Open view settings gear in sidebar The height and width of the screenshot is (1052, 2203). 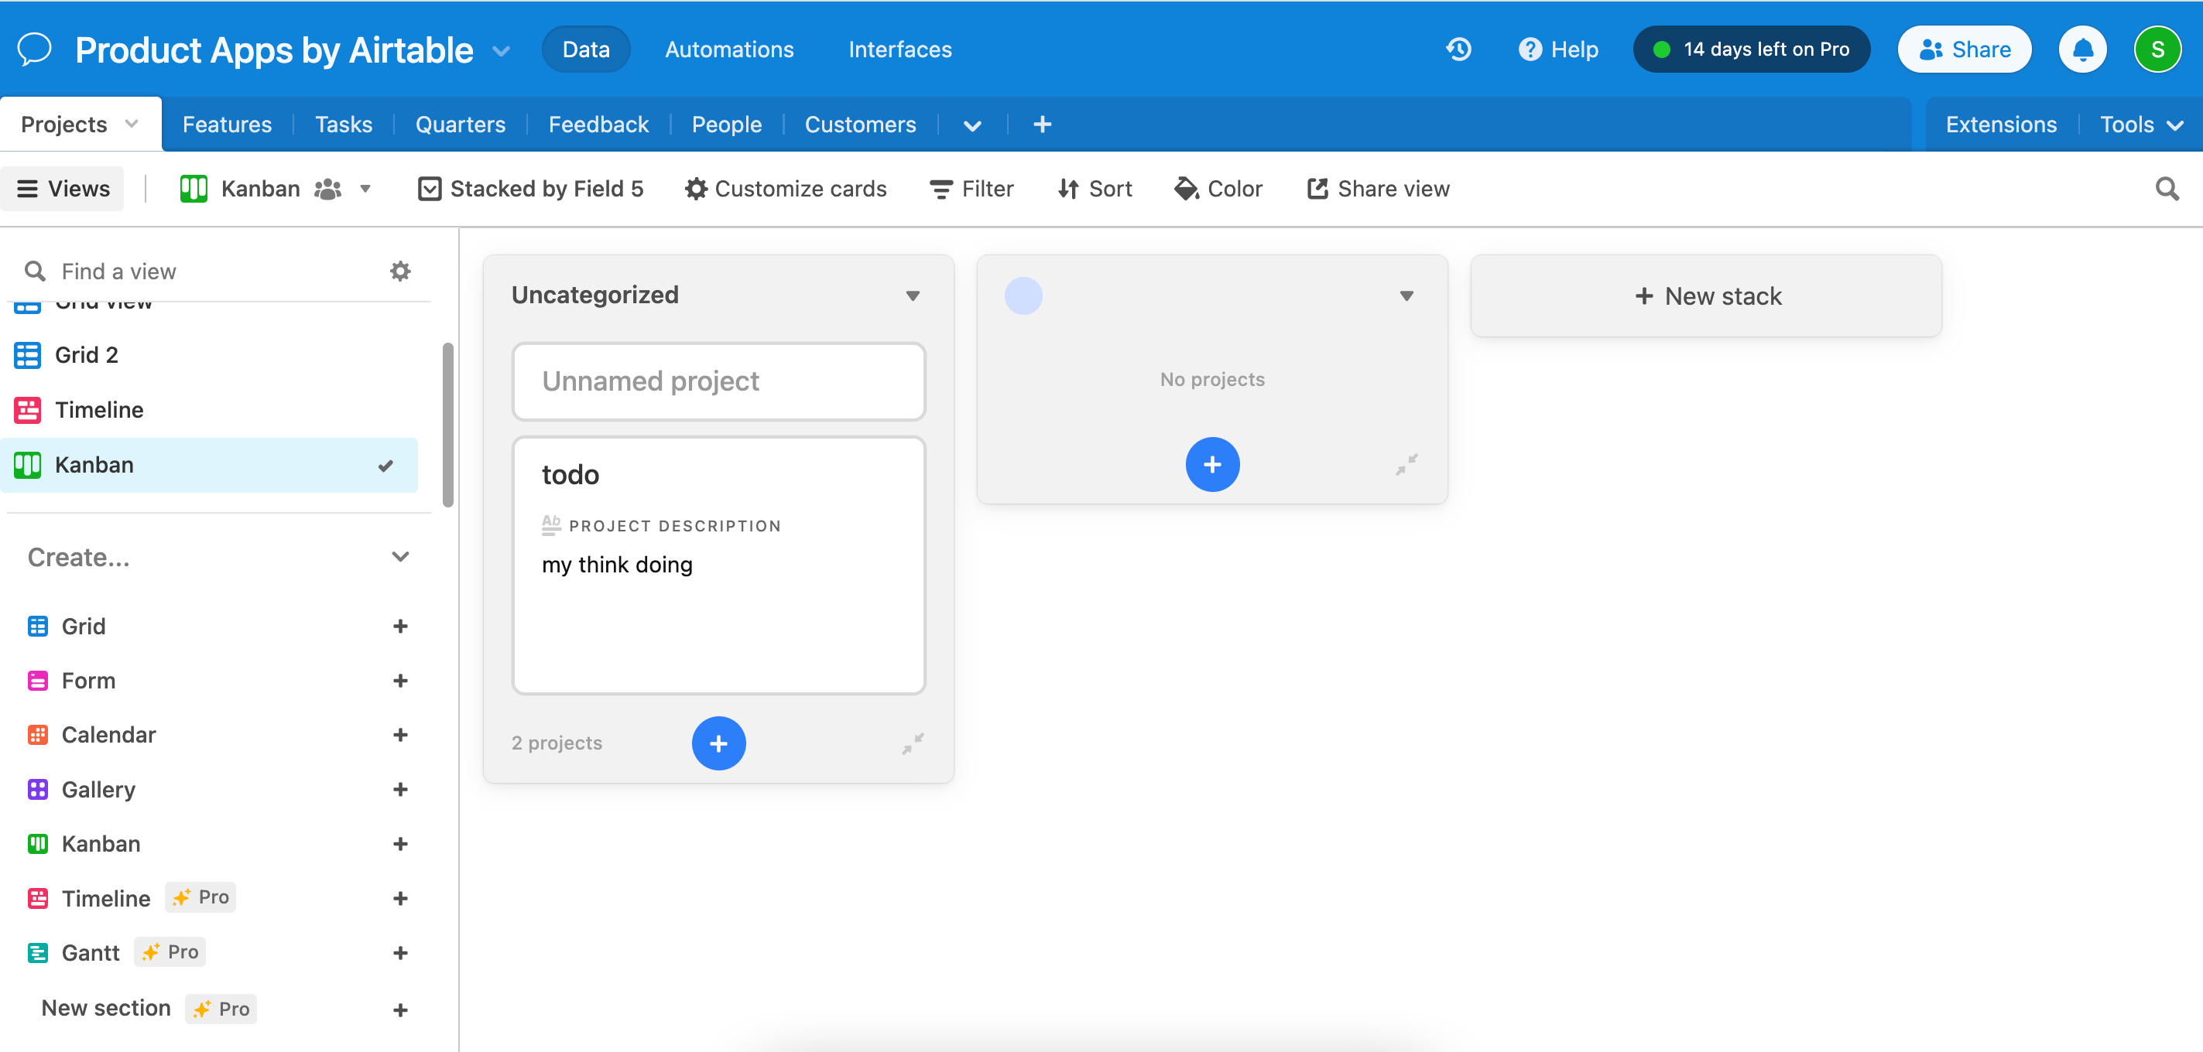[400, 271]
